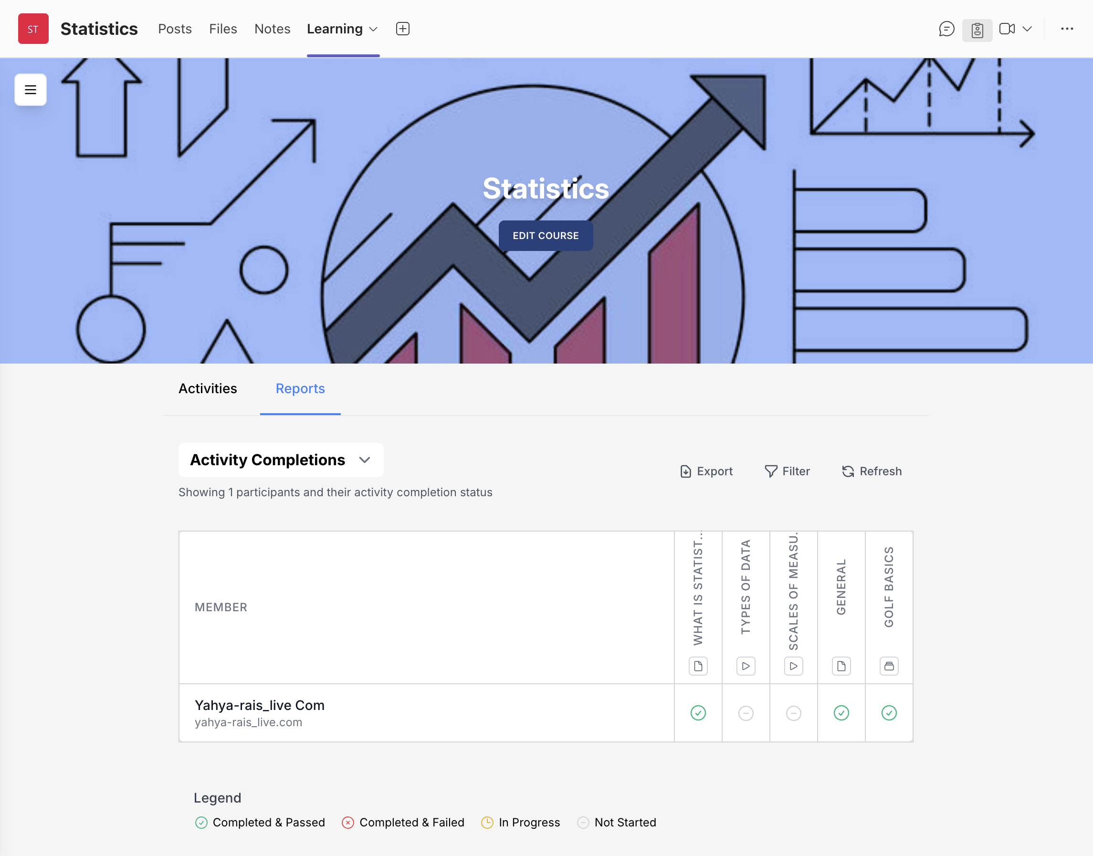The height and width of the screenshot is (856, 1093).
Task: Open the Files tab
Action: tap(222, 29)
